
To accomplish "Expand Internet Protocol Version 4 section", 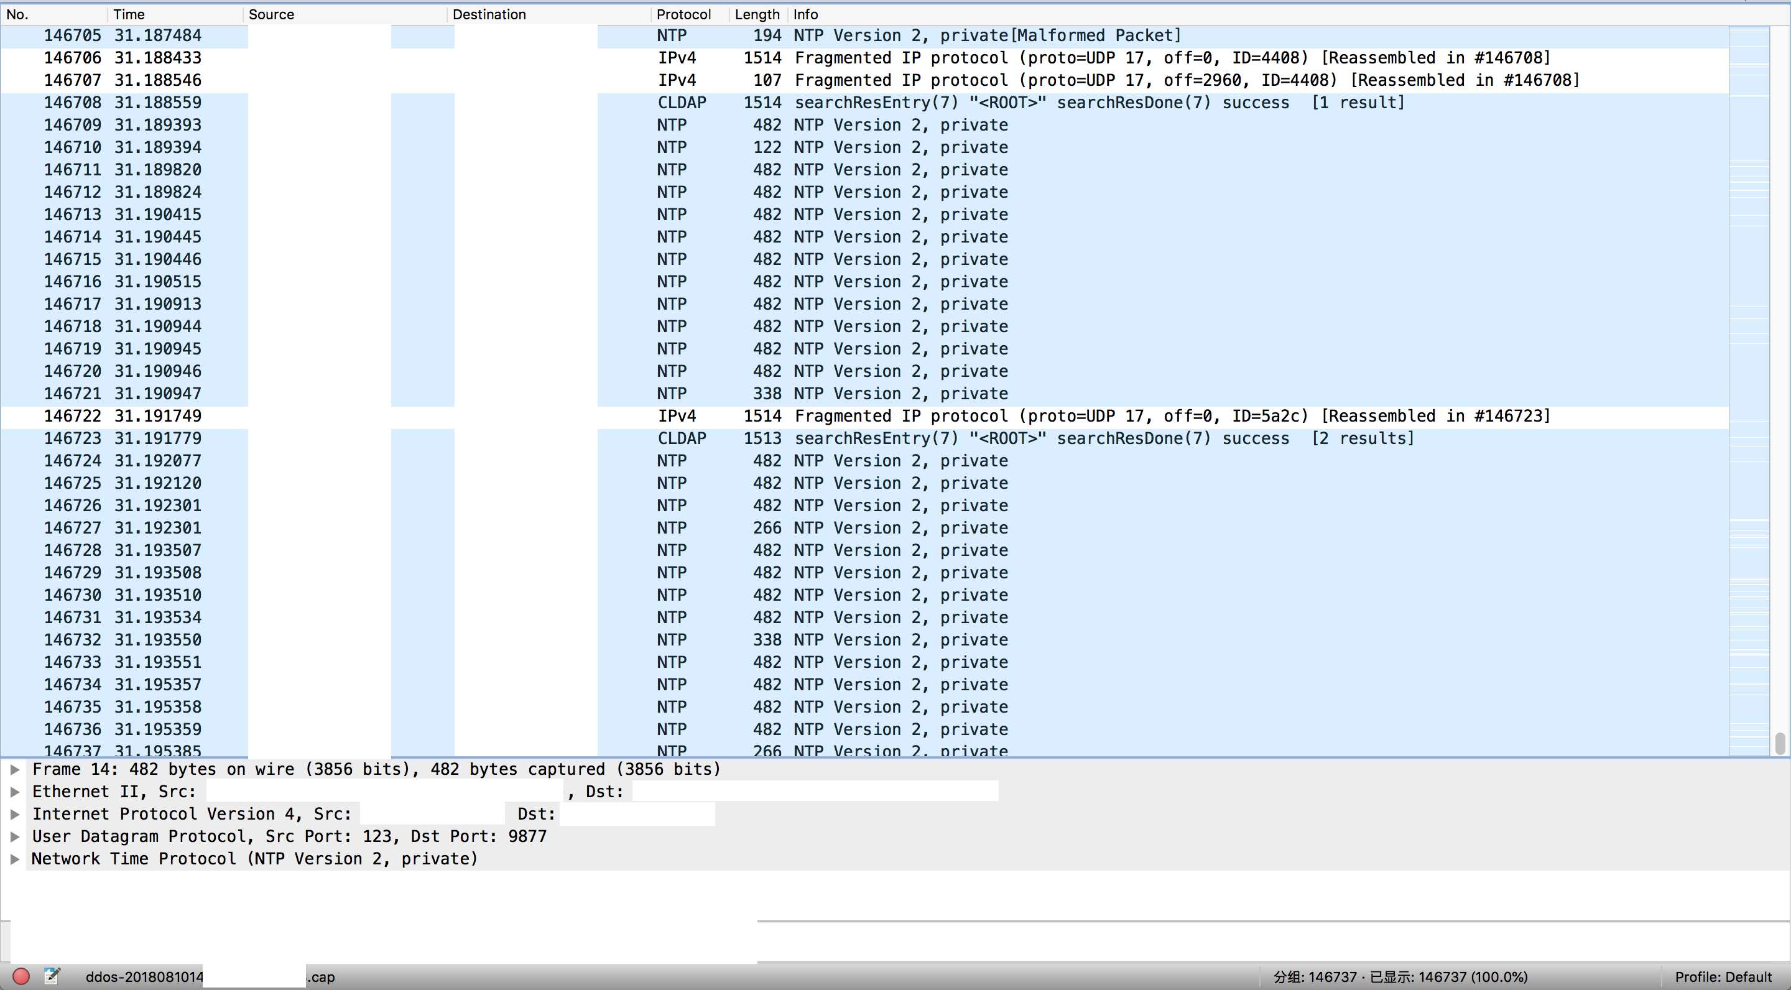I will 14,814.
